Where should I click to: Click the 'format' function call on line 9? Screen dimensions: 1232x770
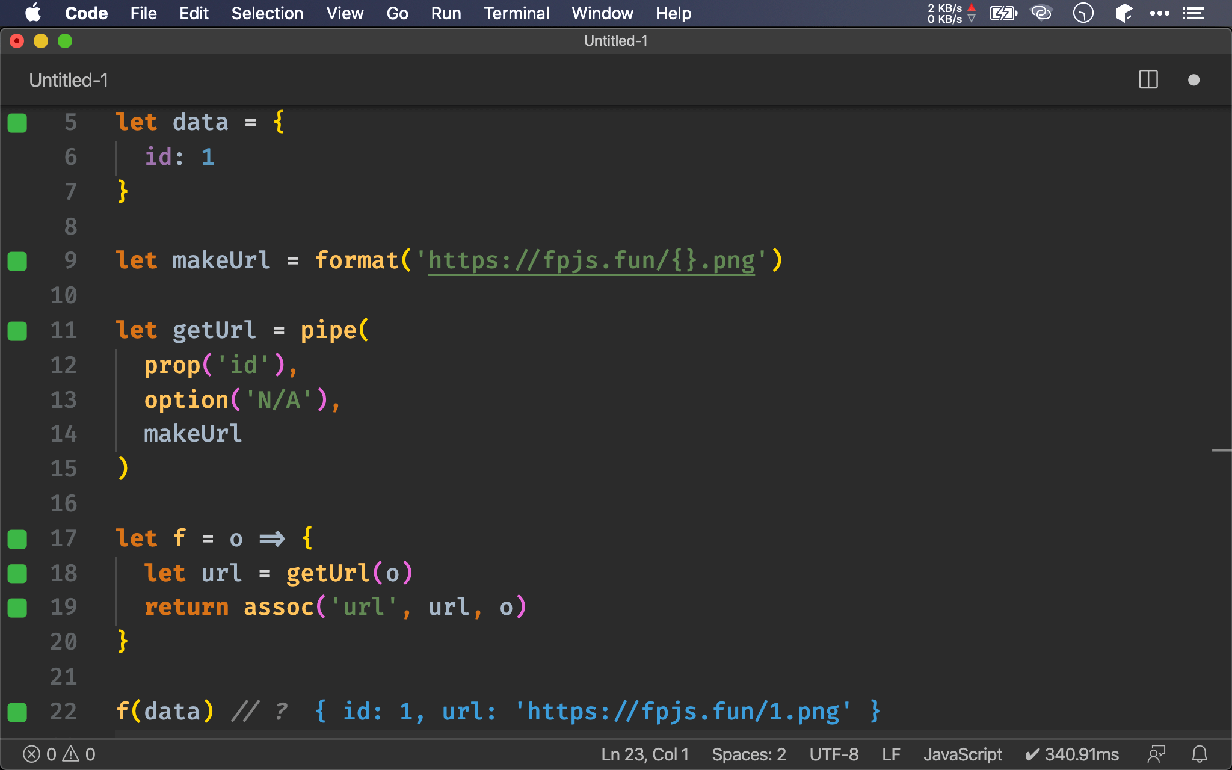click(x=357, y=260)
